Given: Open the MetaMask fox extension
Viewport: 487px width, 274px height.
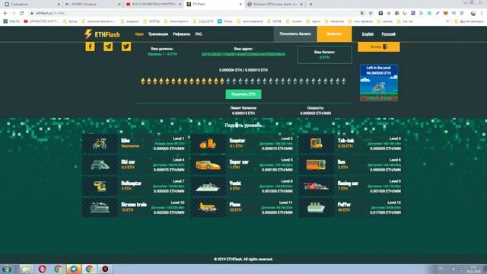Looking at the screenshot, I should coord(445,13).
